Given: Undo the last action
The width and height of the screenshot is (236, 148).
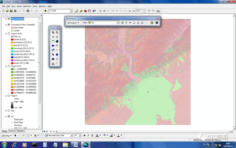Looking at the screenshot, I should pos(37,11).
